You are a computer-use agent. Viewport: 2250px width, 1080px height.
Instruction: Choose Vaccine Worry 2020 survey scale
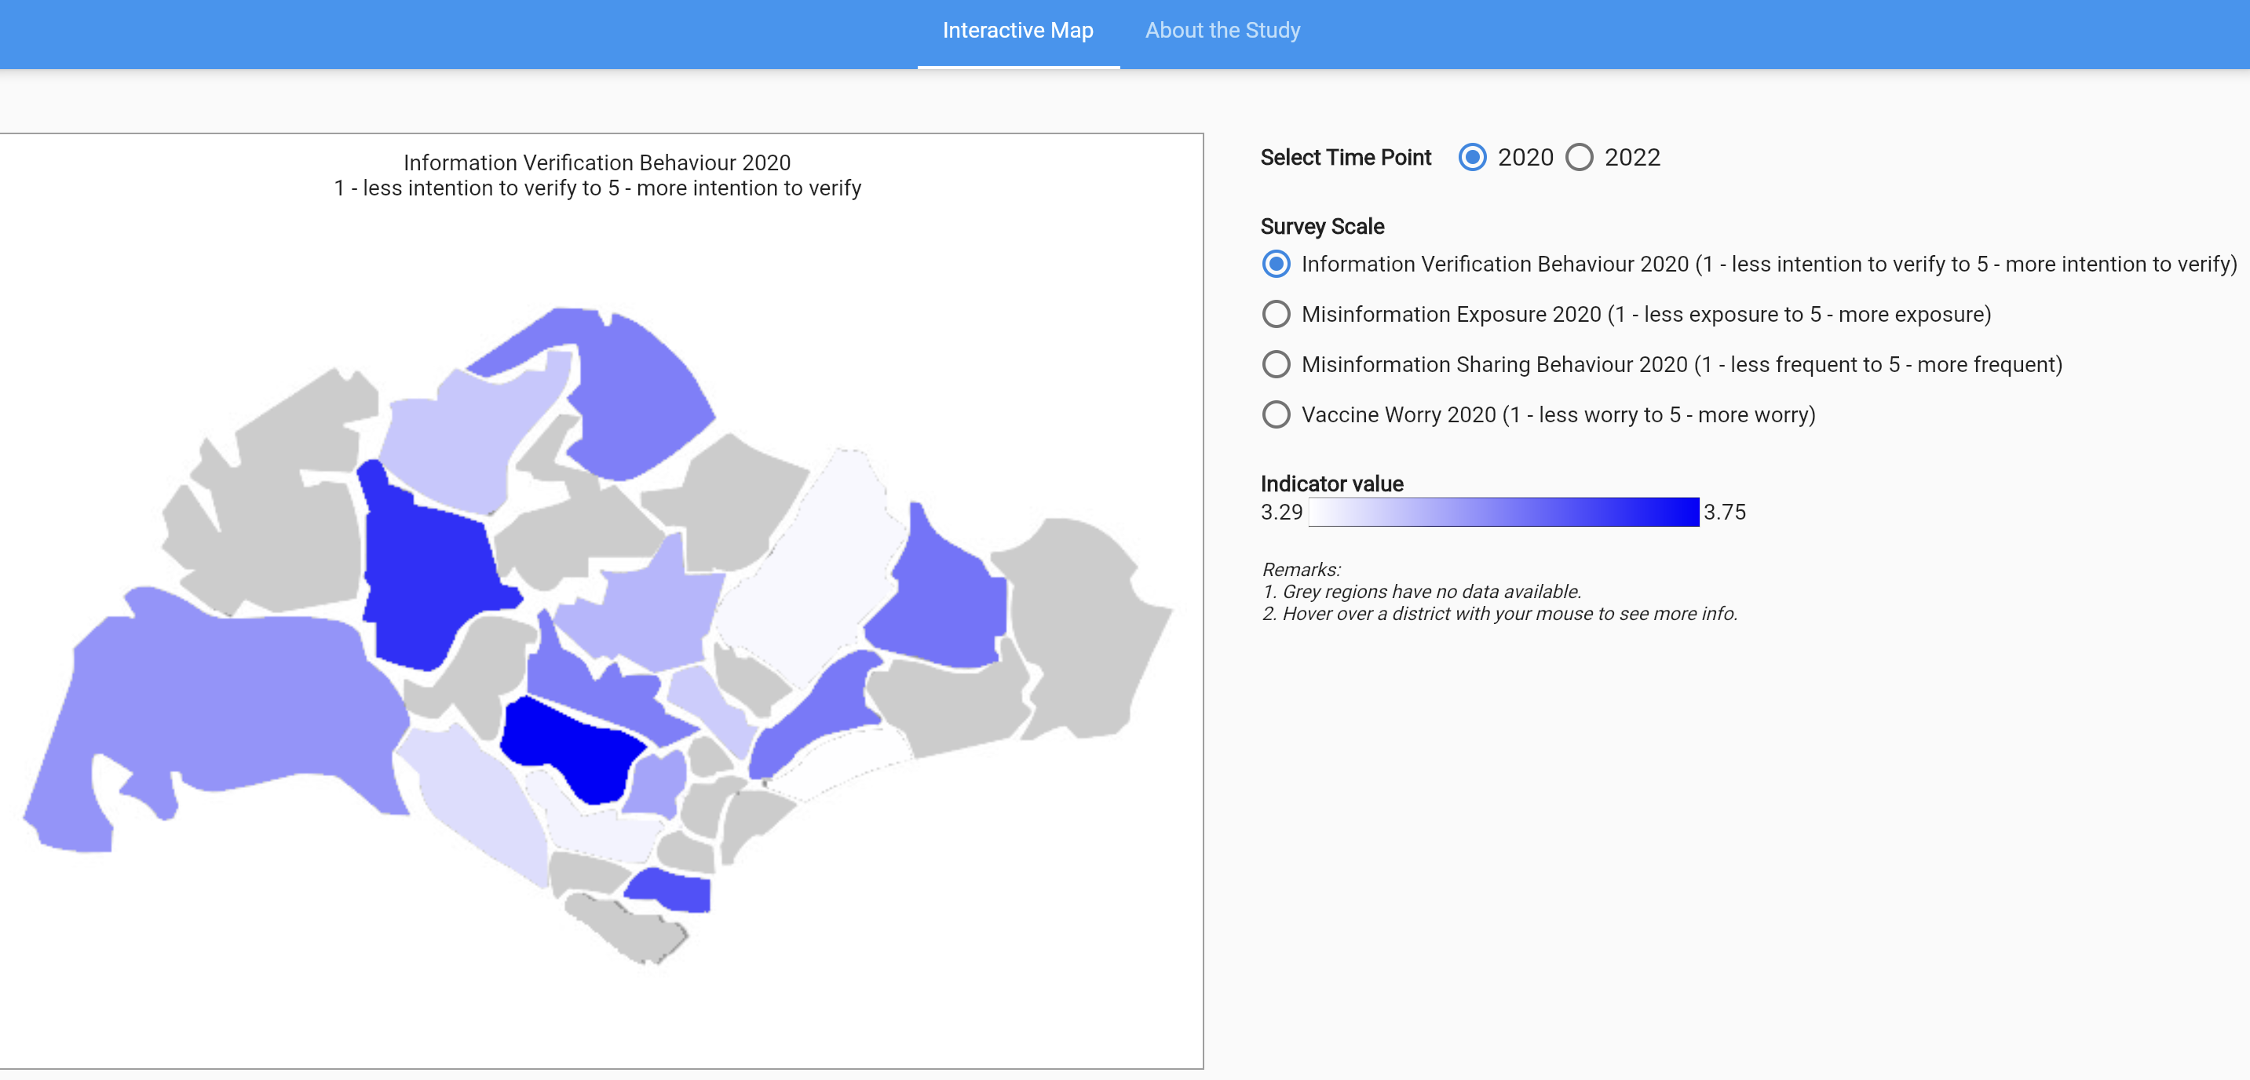click(1275, 414)
